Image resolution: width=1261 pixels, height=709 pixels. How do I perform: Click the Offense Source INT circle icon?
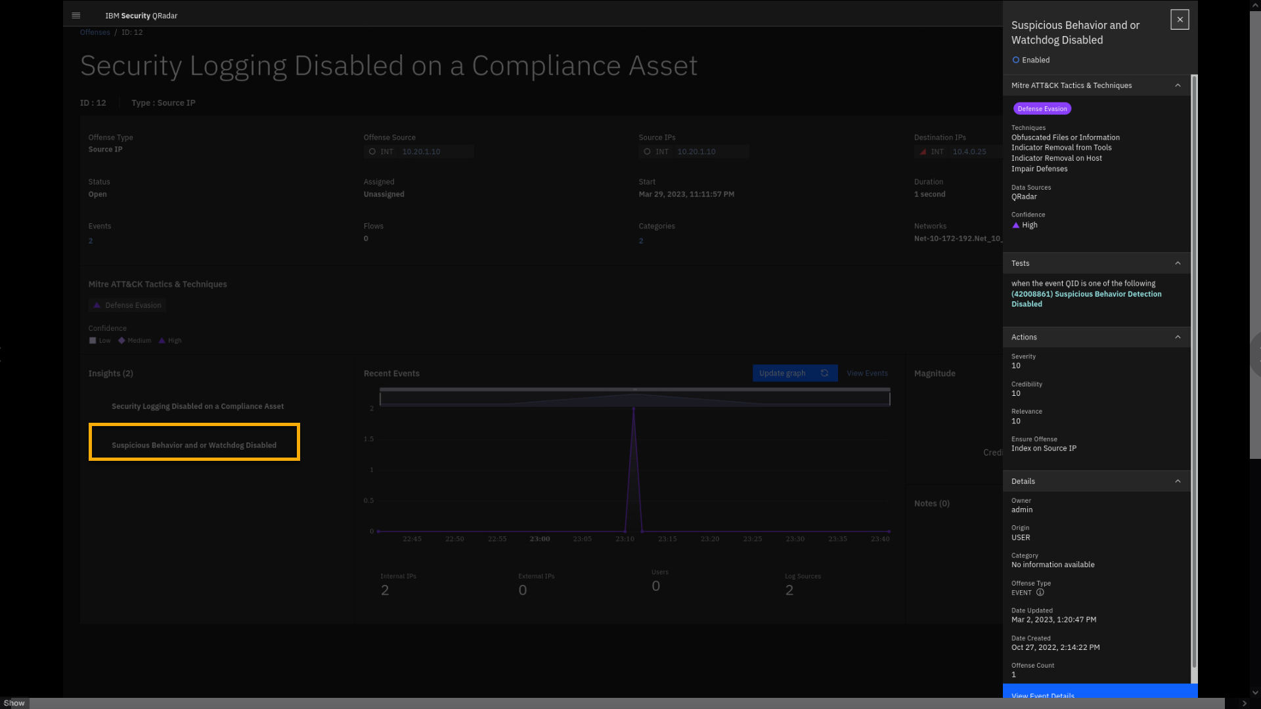pos(372,152)
